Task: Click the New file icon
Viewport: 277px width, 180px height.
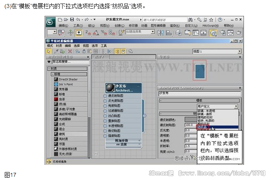Action: coord(60,20)
